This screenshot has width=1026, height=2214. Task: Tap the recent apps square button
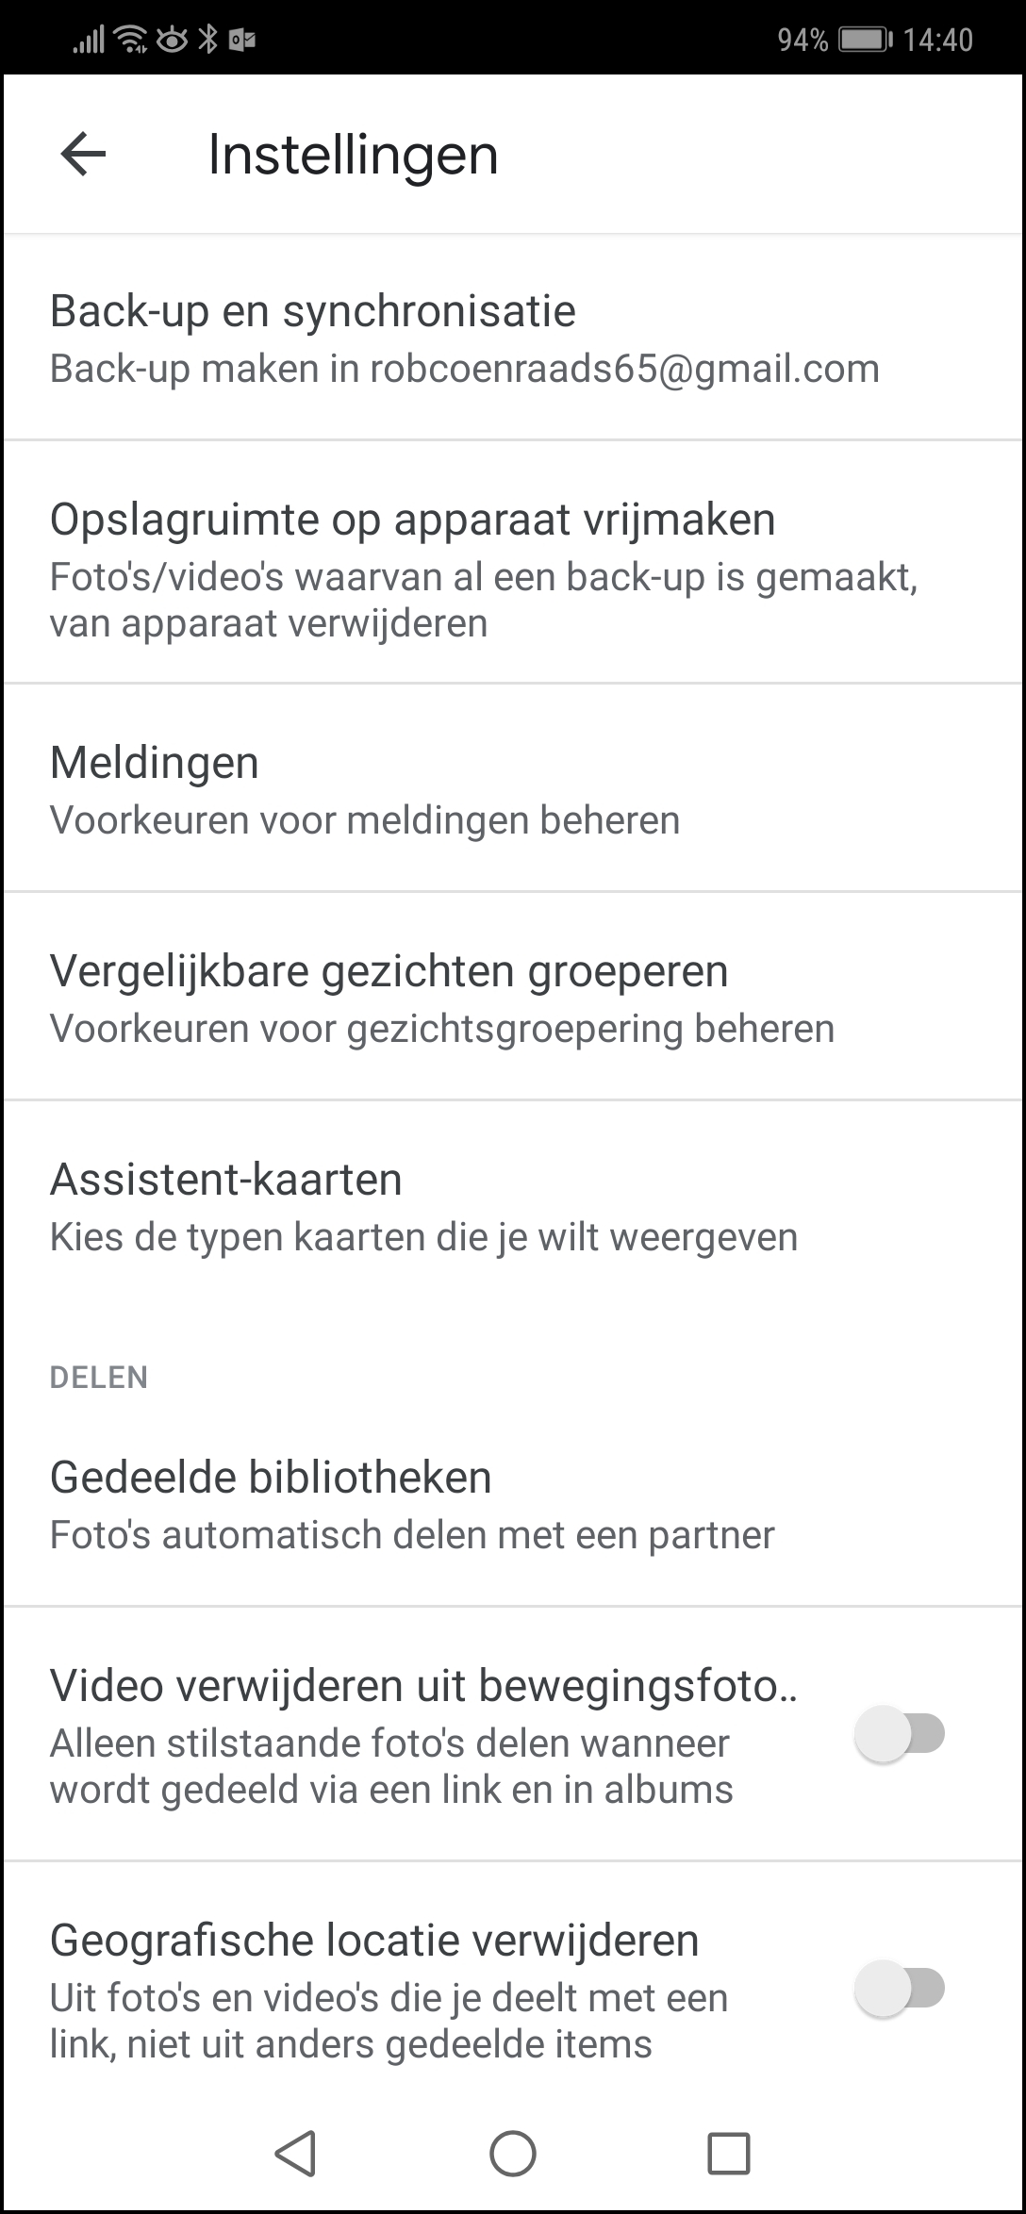click(x=729, y=2154)
